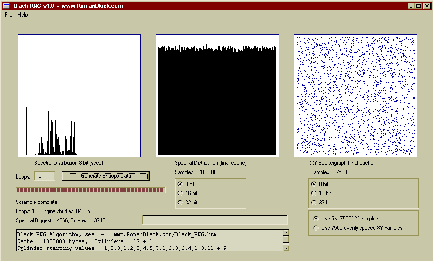This screenshot has height=261, width=433.
Task: Choose 8 bit for XY Scattergraph
Action: coord(314,184)
